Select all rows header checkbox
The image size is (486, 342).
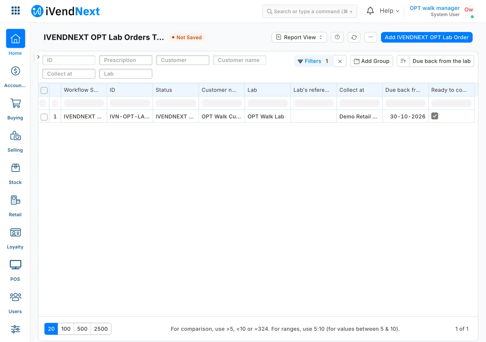(44, 90)
